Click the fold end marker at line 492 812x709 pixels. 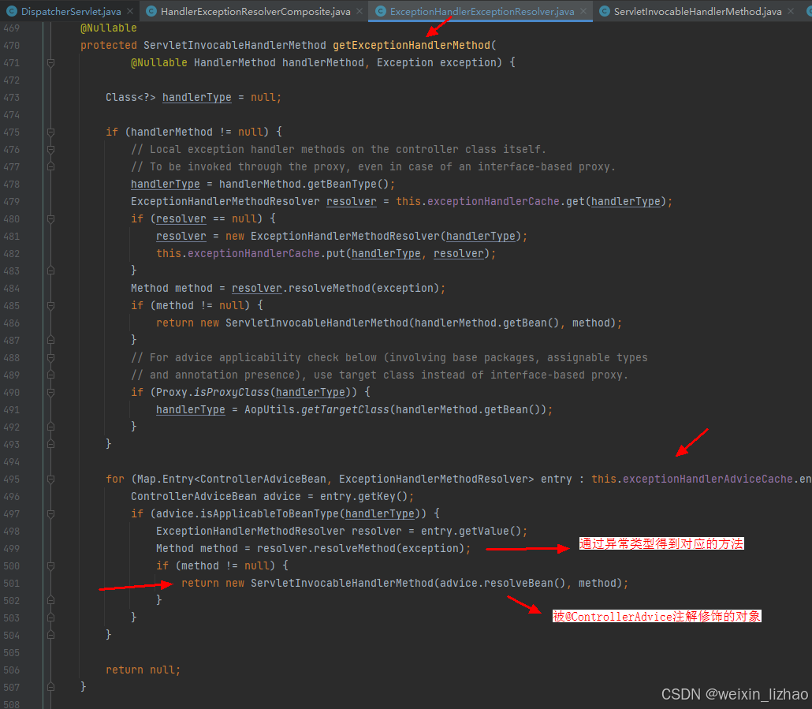click(50, 427)
